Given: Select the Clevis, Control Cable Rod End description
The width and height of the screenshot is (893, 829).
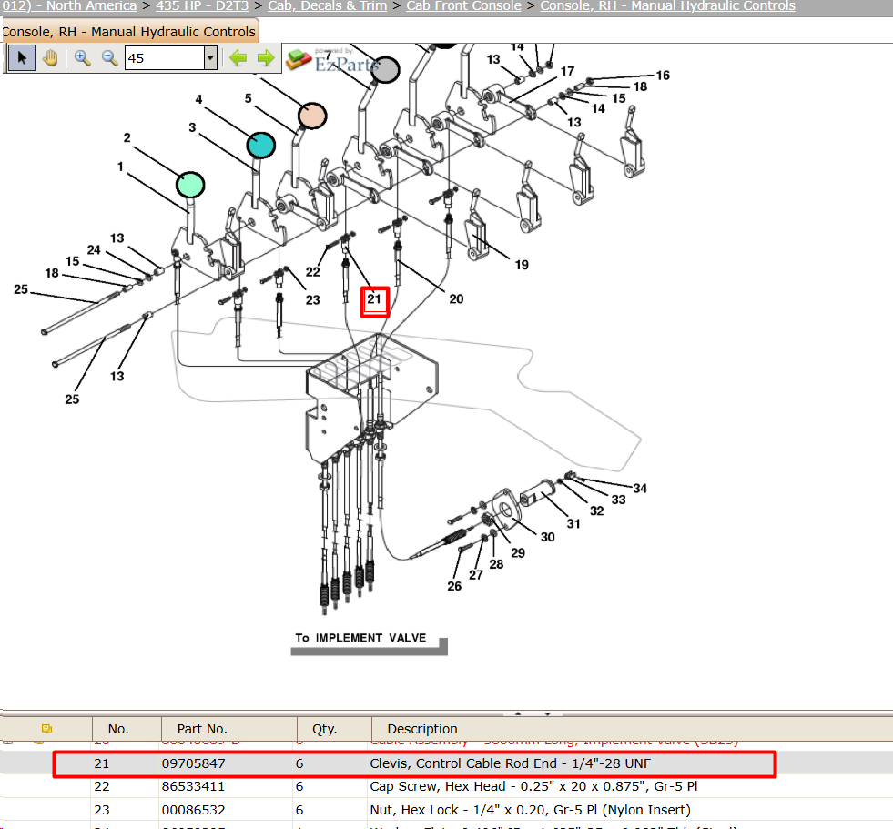Looking at the screenshot, I should [511, 763].
